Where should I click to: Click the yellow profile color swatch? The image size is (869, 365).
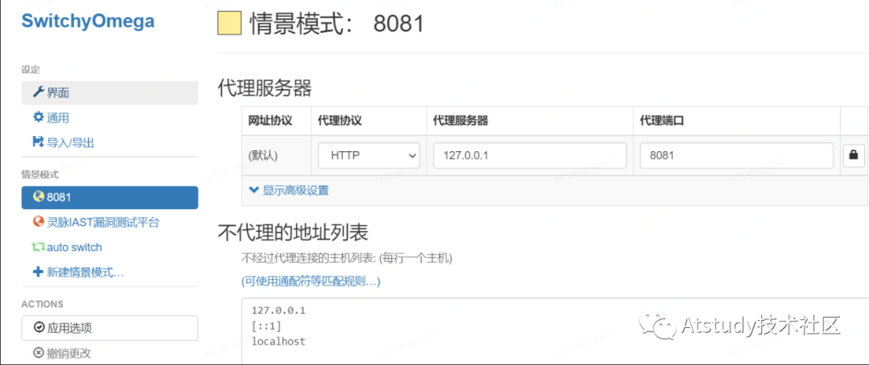[x=229, y=23]
